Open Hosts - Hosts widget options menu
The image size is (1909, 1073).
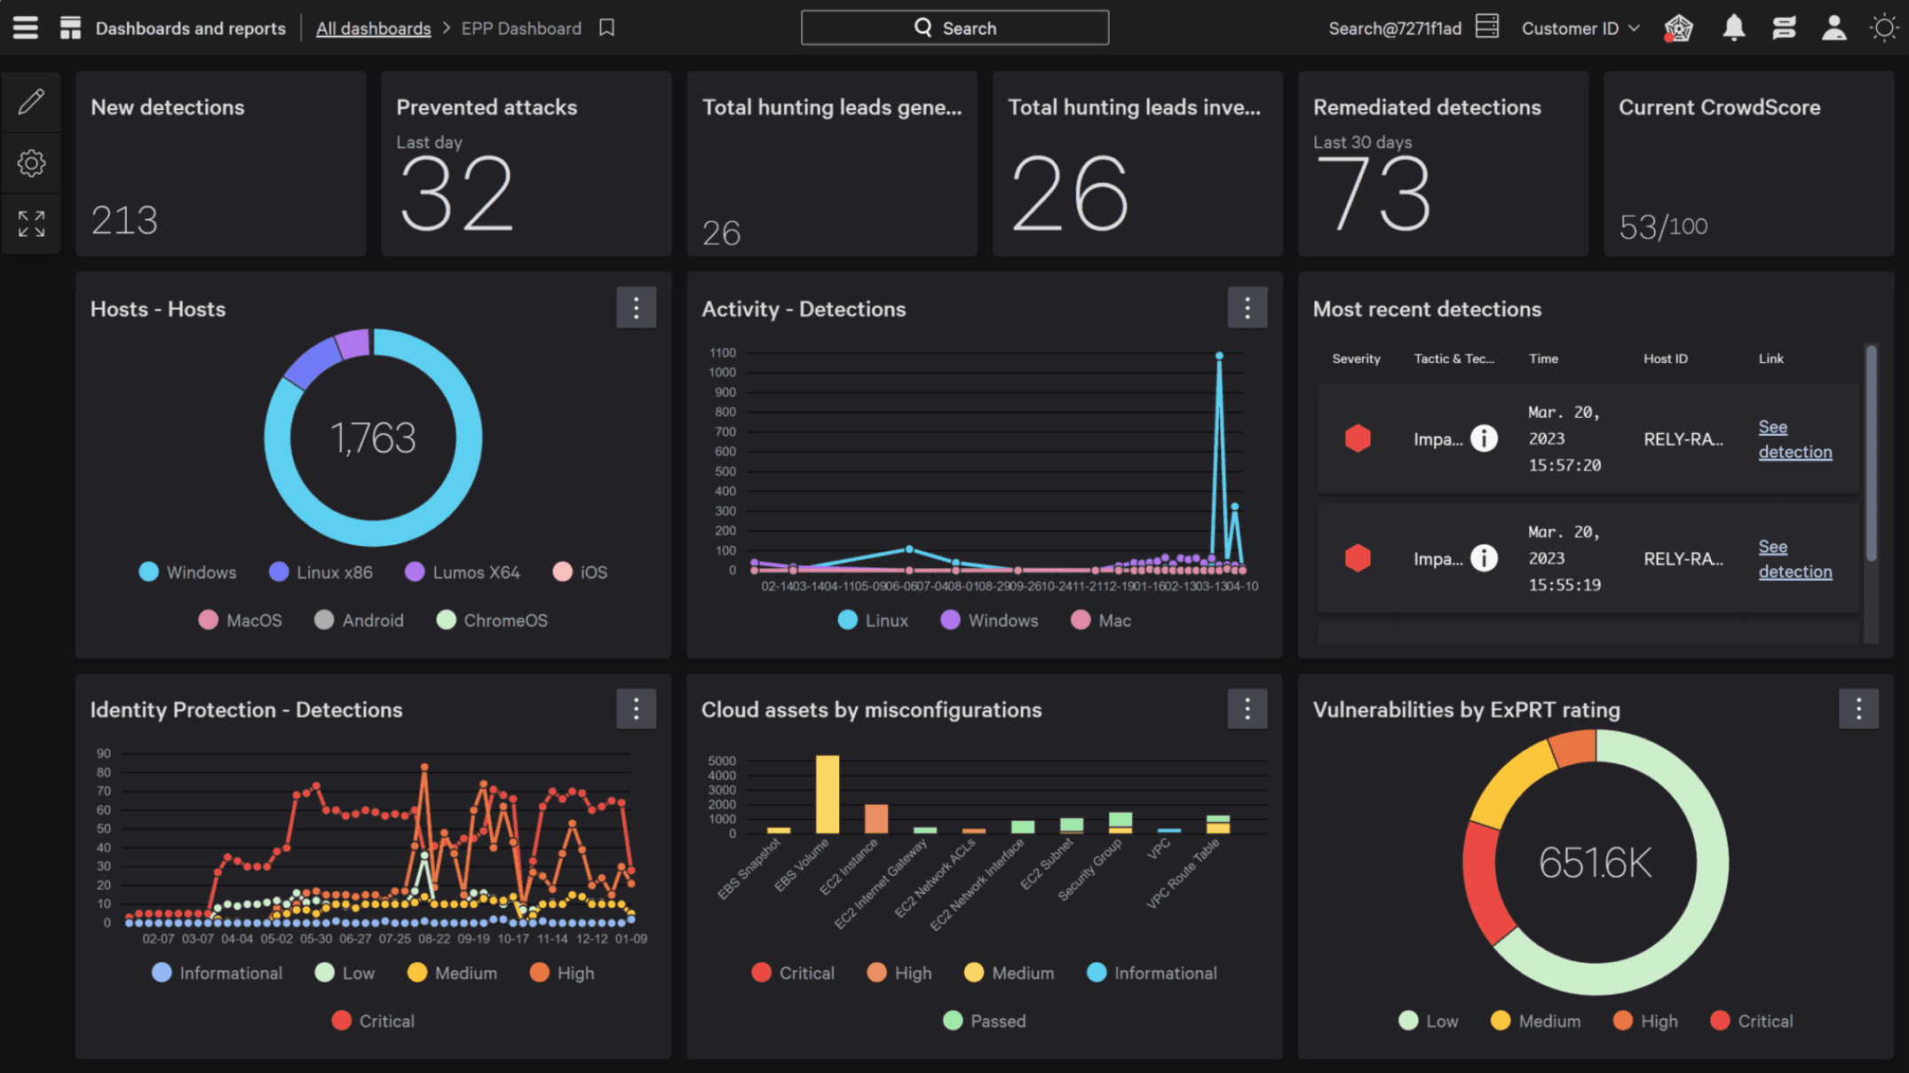[636, 308]
